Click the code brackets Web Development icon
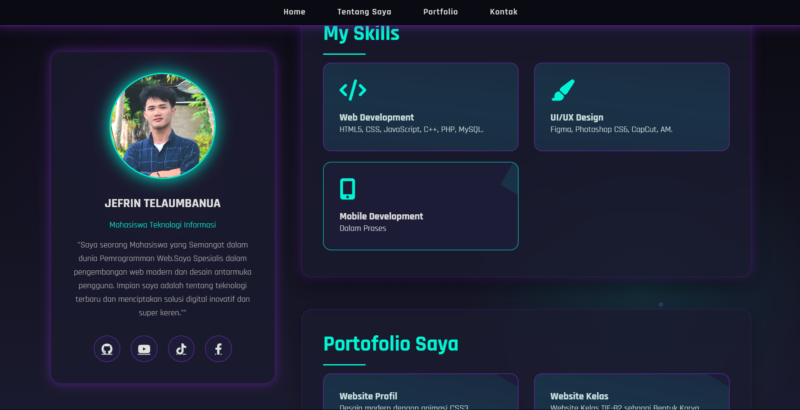This screenshot has height=410, width=800. (352, 90)
